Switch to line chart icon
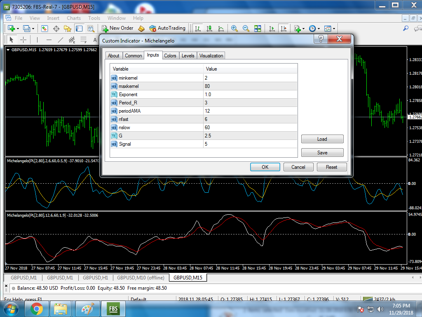This screenshot has width=422, height=317. (221, 28)
